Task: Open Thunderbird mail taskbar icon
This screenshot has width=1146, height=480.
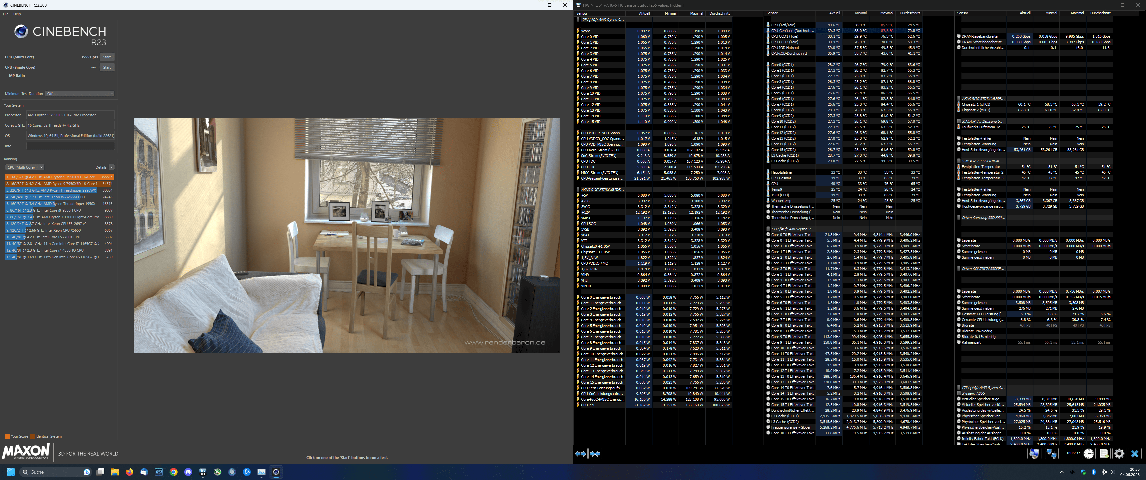Action: click(144, 472)
